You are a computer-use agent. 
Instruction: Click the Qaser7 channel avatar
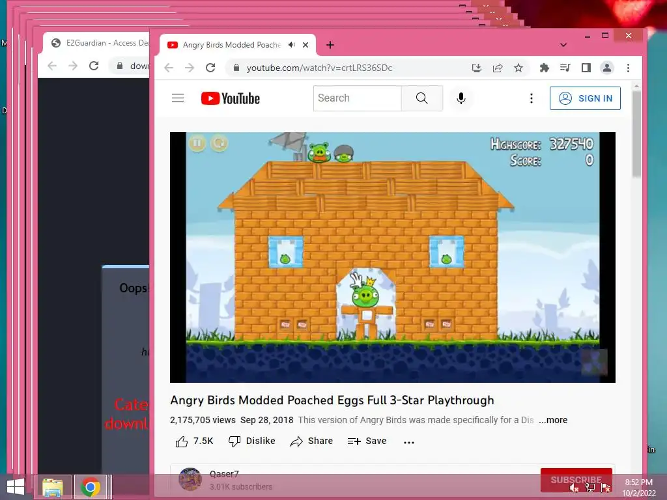190,479
